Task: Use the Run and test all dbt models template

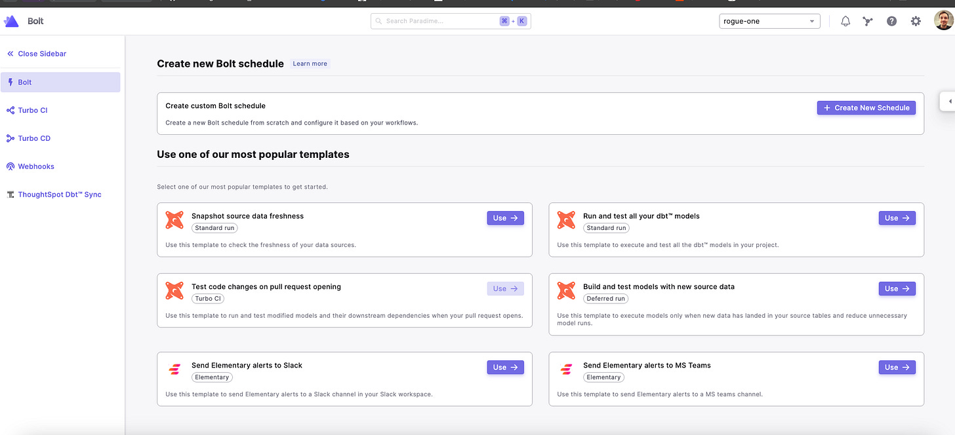Action: point(897,218)
